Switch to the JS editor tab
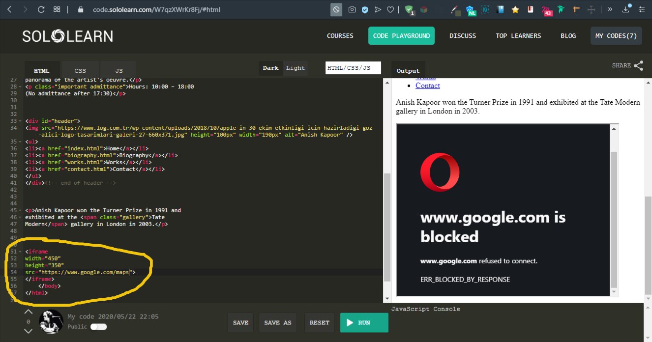Image resolution: width=652 pixels, height=342 pixels. [x=119, y=70]
